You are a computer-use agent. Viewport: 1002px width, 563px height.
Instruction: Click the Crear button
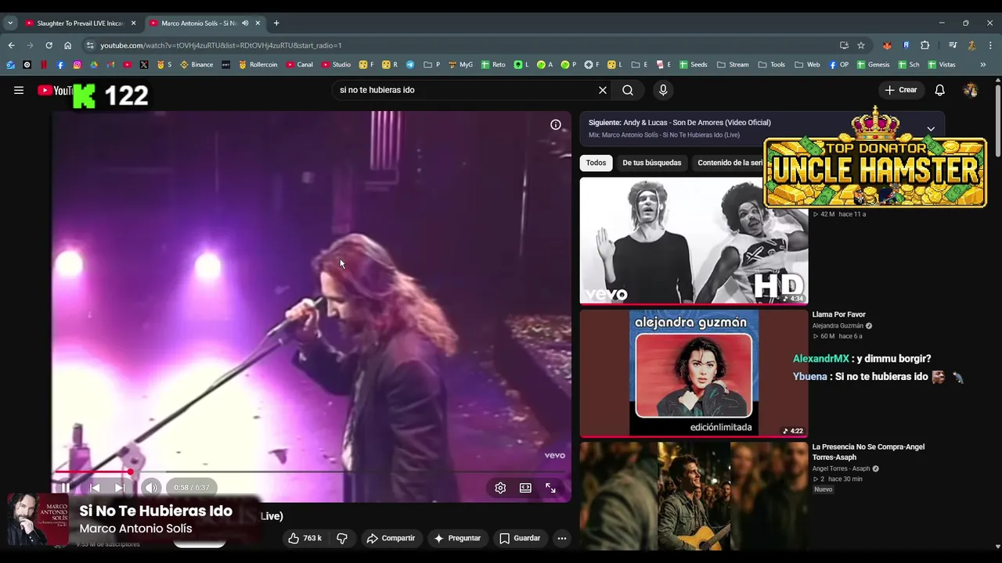(x=900, y=90)
